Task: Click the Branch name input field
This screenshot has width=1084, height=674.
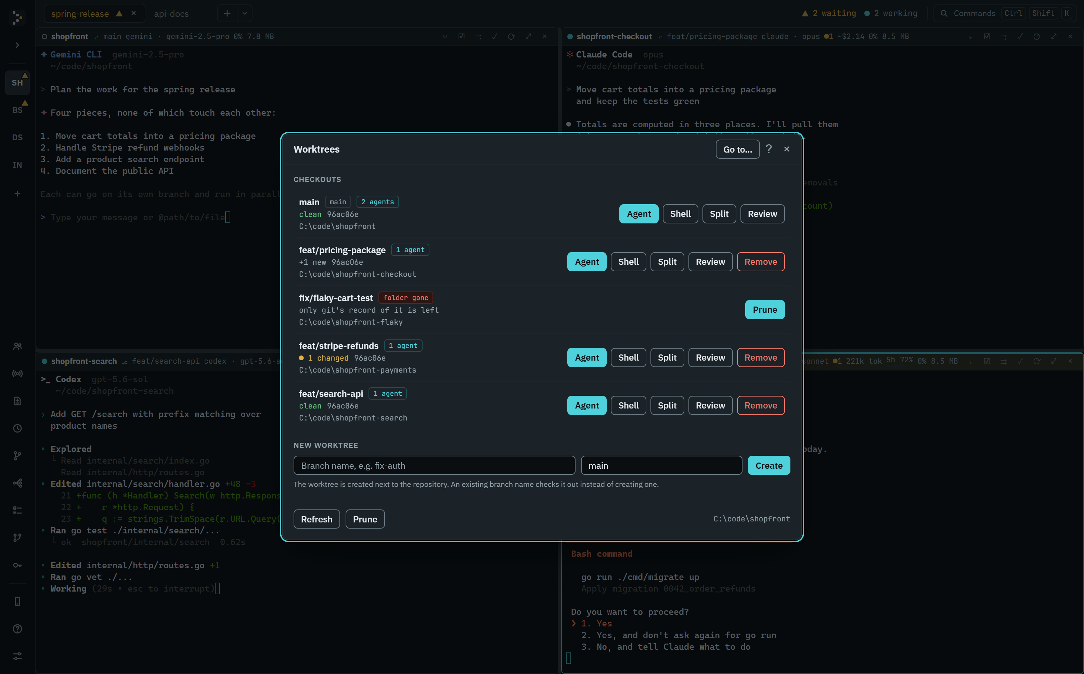Action: tap(434, 465)
